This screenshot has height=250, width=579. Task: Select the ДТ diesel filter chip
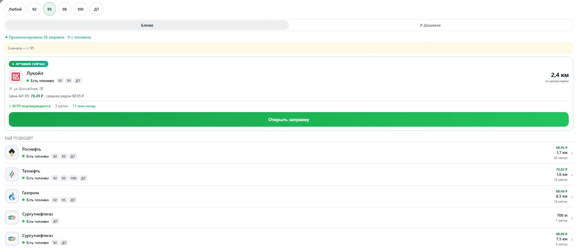(x=97, y=9)
